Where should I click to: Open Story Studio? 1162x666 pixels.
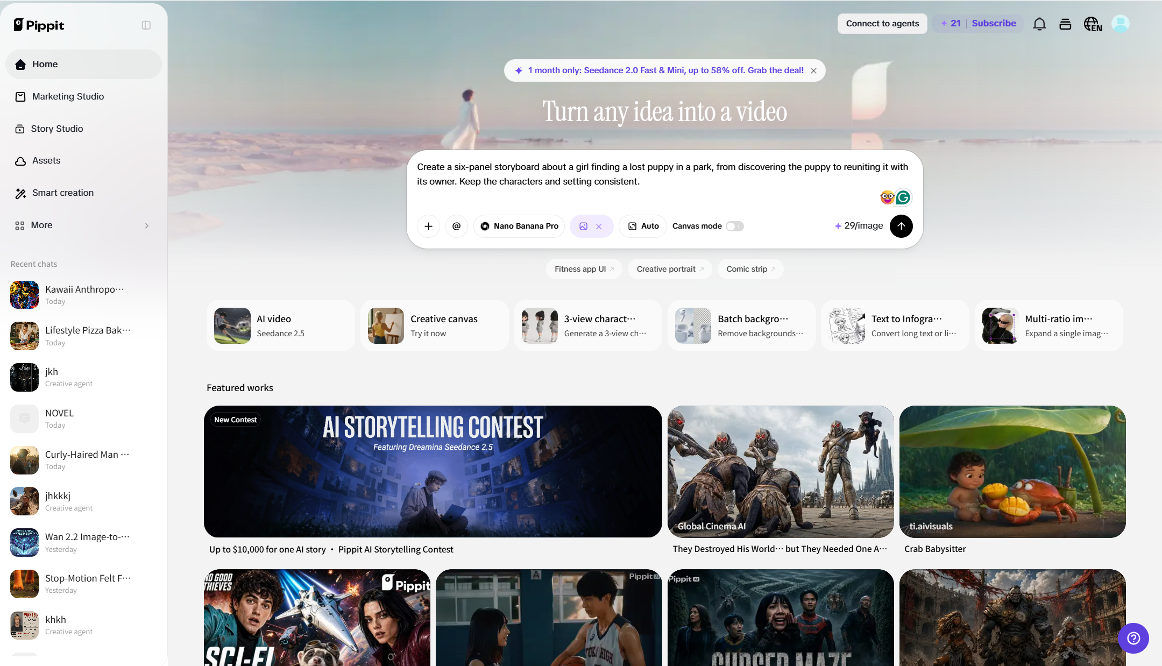(83, 129)
